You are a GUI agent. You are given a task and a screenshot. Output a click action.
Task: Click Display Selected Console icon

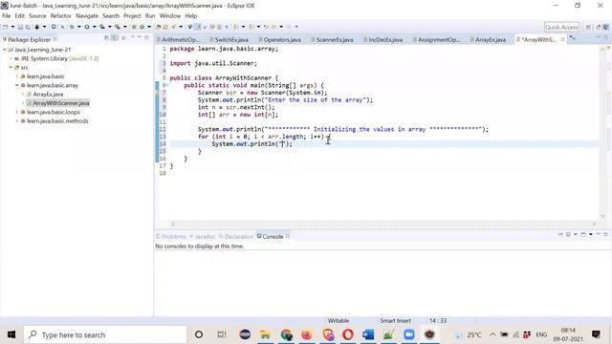[x=568, y=234]
